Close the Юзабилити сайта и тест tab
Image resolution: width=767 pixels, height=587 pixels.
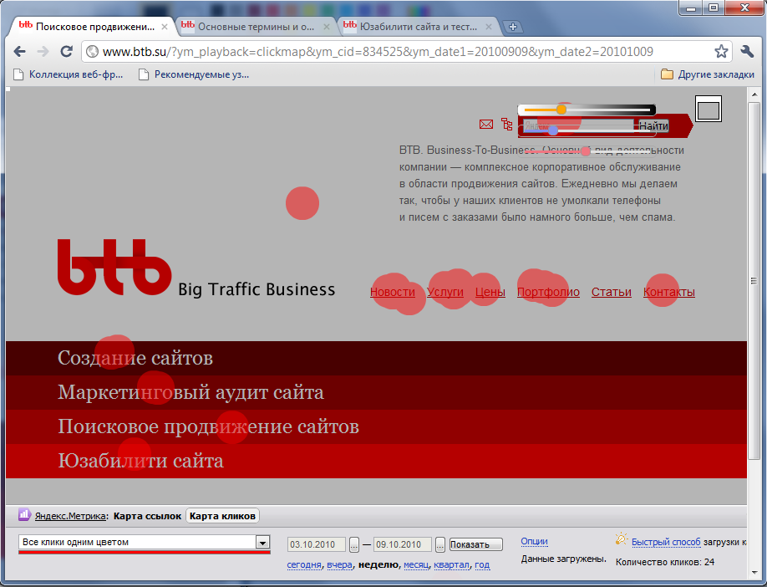489,27
